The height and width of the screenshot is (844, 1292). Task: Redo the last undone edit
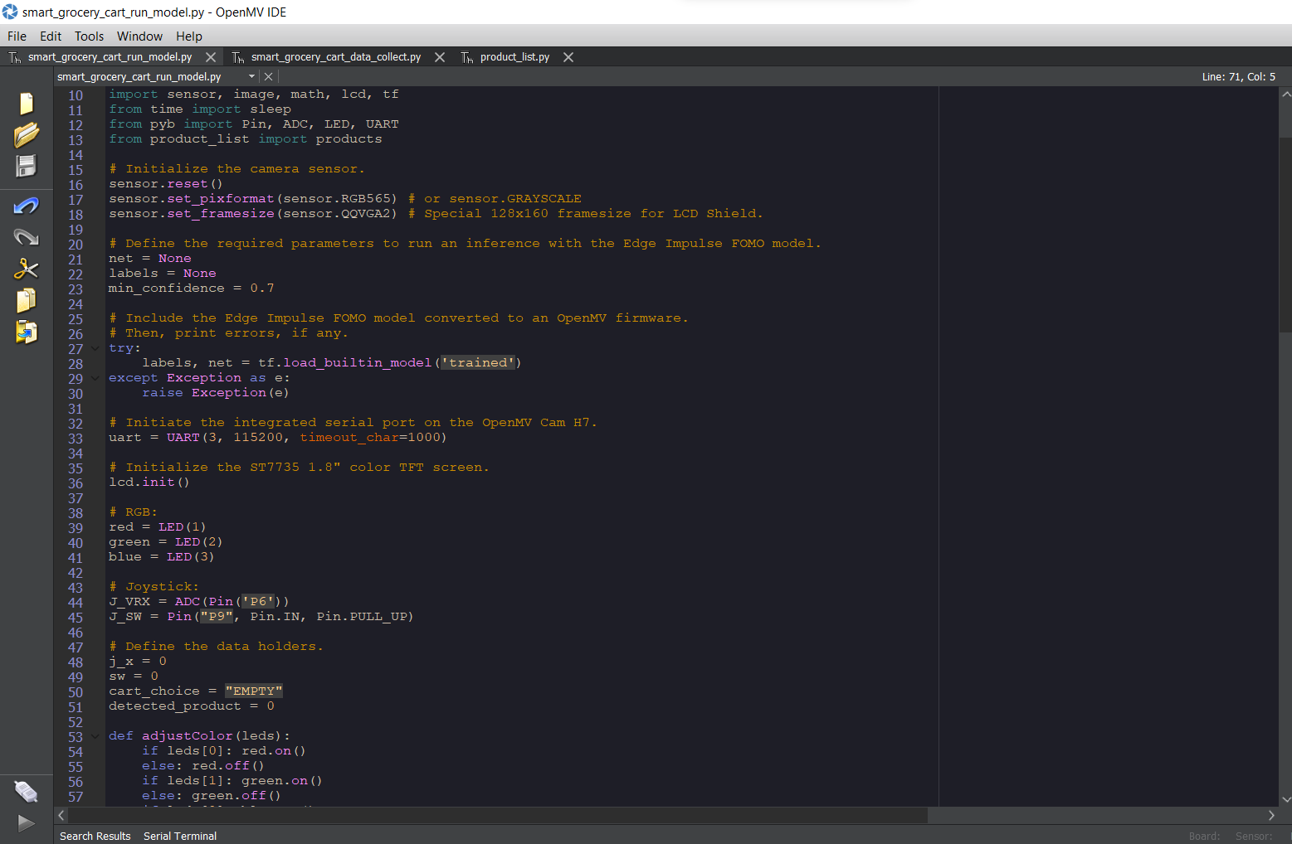click(26, 236)
